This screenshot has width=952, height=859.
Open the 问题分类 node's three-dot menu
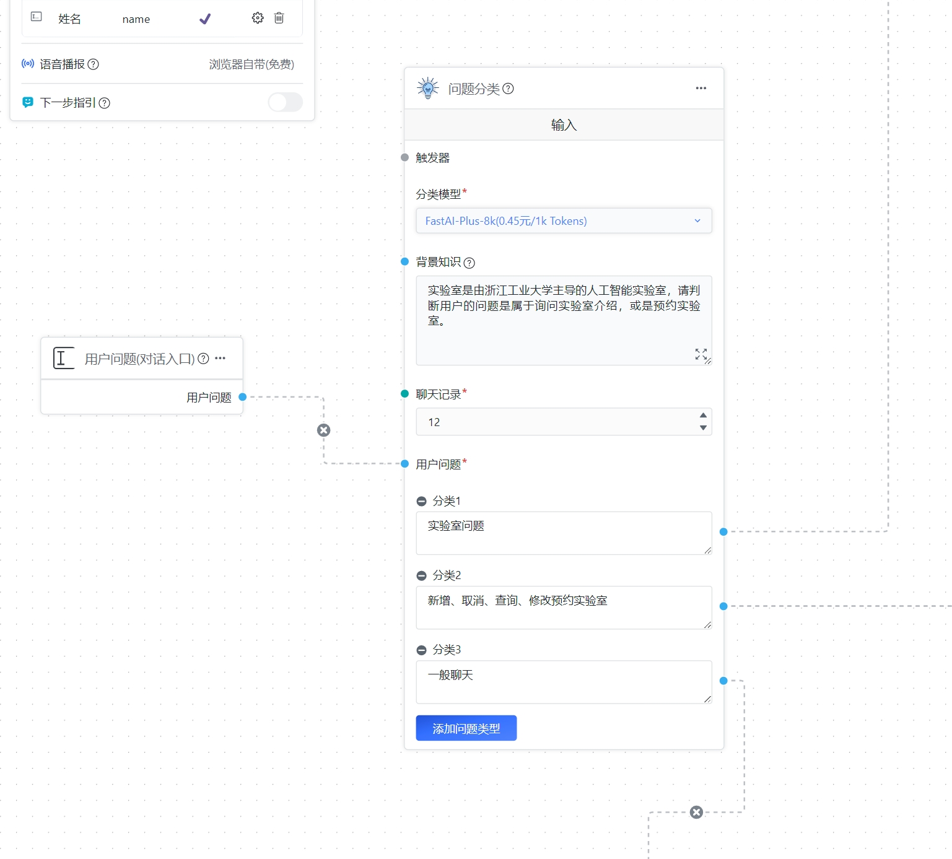click(x=701, y=88)
